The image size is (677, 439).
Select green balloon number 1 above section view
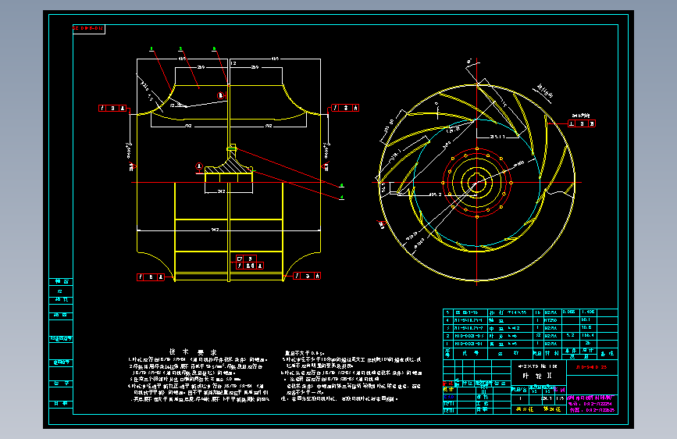151,48
